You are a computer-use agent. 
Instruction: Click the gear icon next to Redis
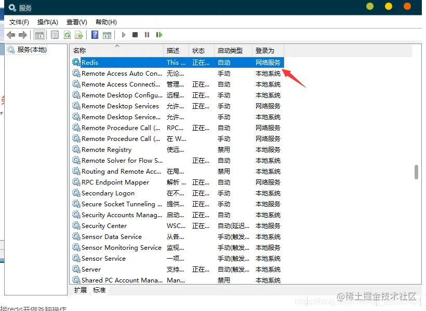click(76, 62)
